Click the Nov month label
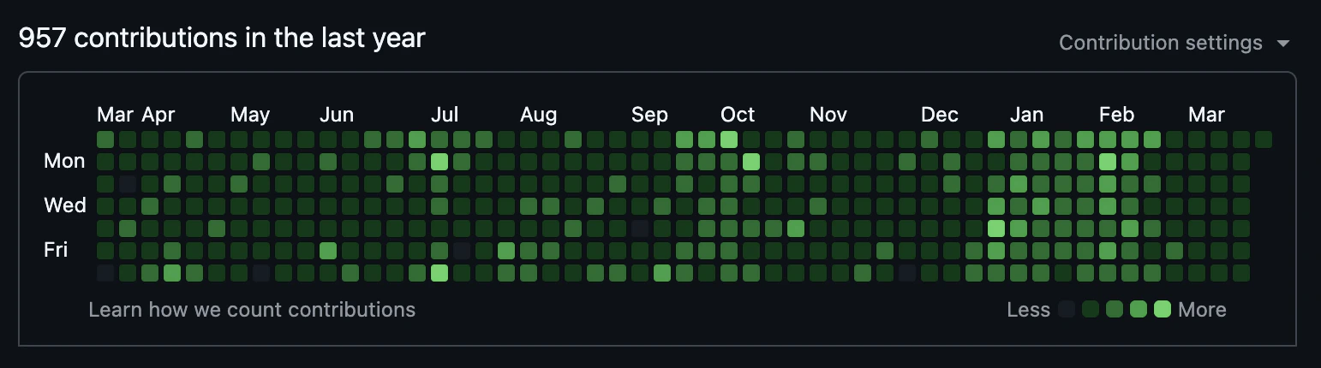 click(x=828, y=115)
